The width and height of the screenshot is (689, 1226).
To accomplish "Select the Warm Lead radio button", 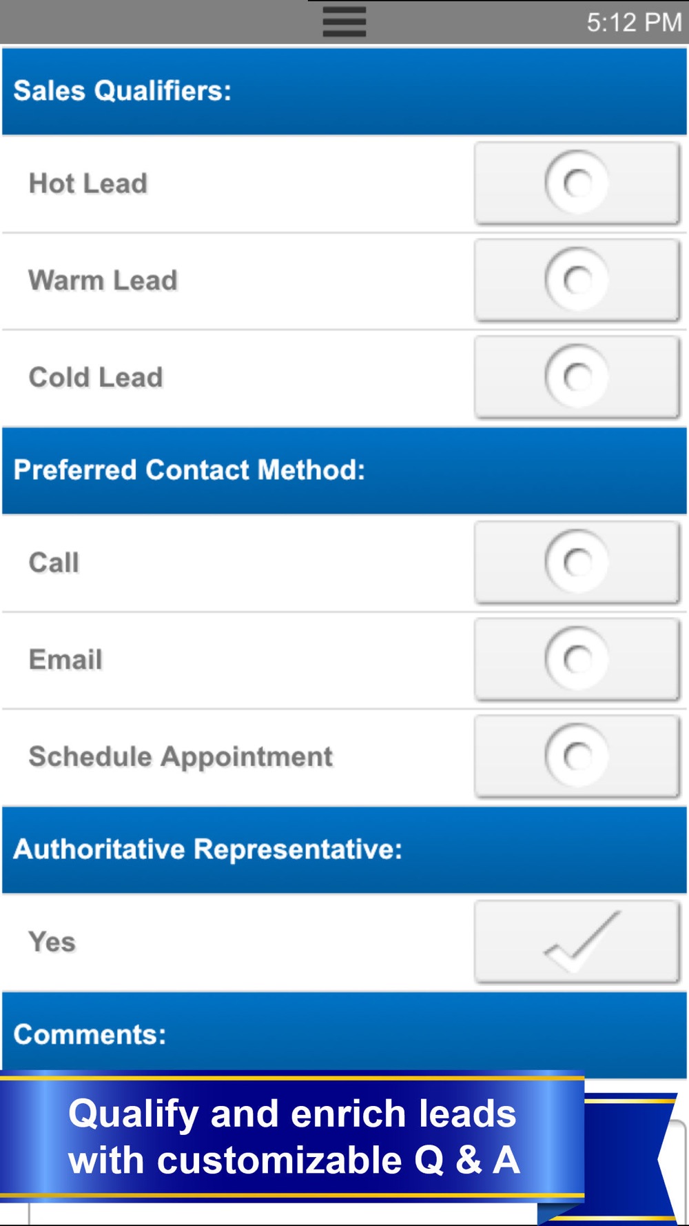I will tap(577, 280).
